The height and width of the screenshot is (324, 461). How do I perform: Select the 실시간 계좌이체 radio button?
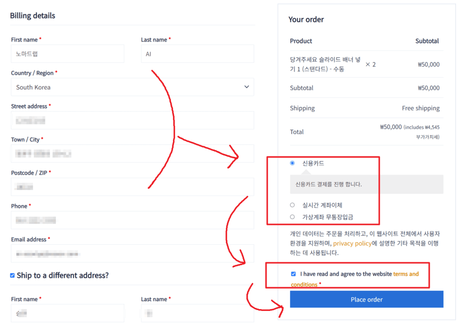292,205
